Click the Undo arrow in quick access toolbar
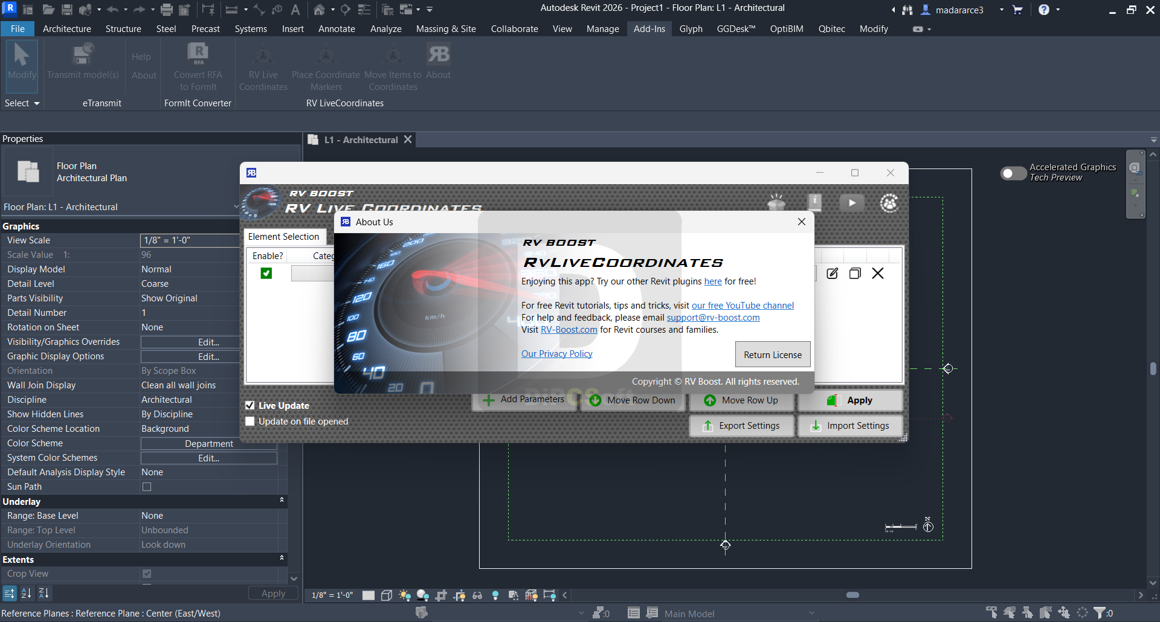 (112, 10)
